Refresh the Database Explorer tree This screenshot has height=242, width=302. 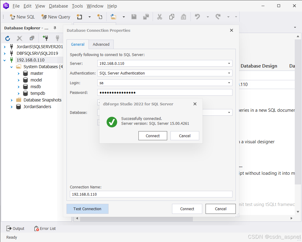[8, 38]
